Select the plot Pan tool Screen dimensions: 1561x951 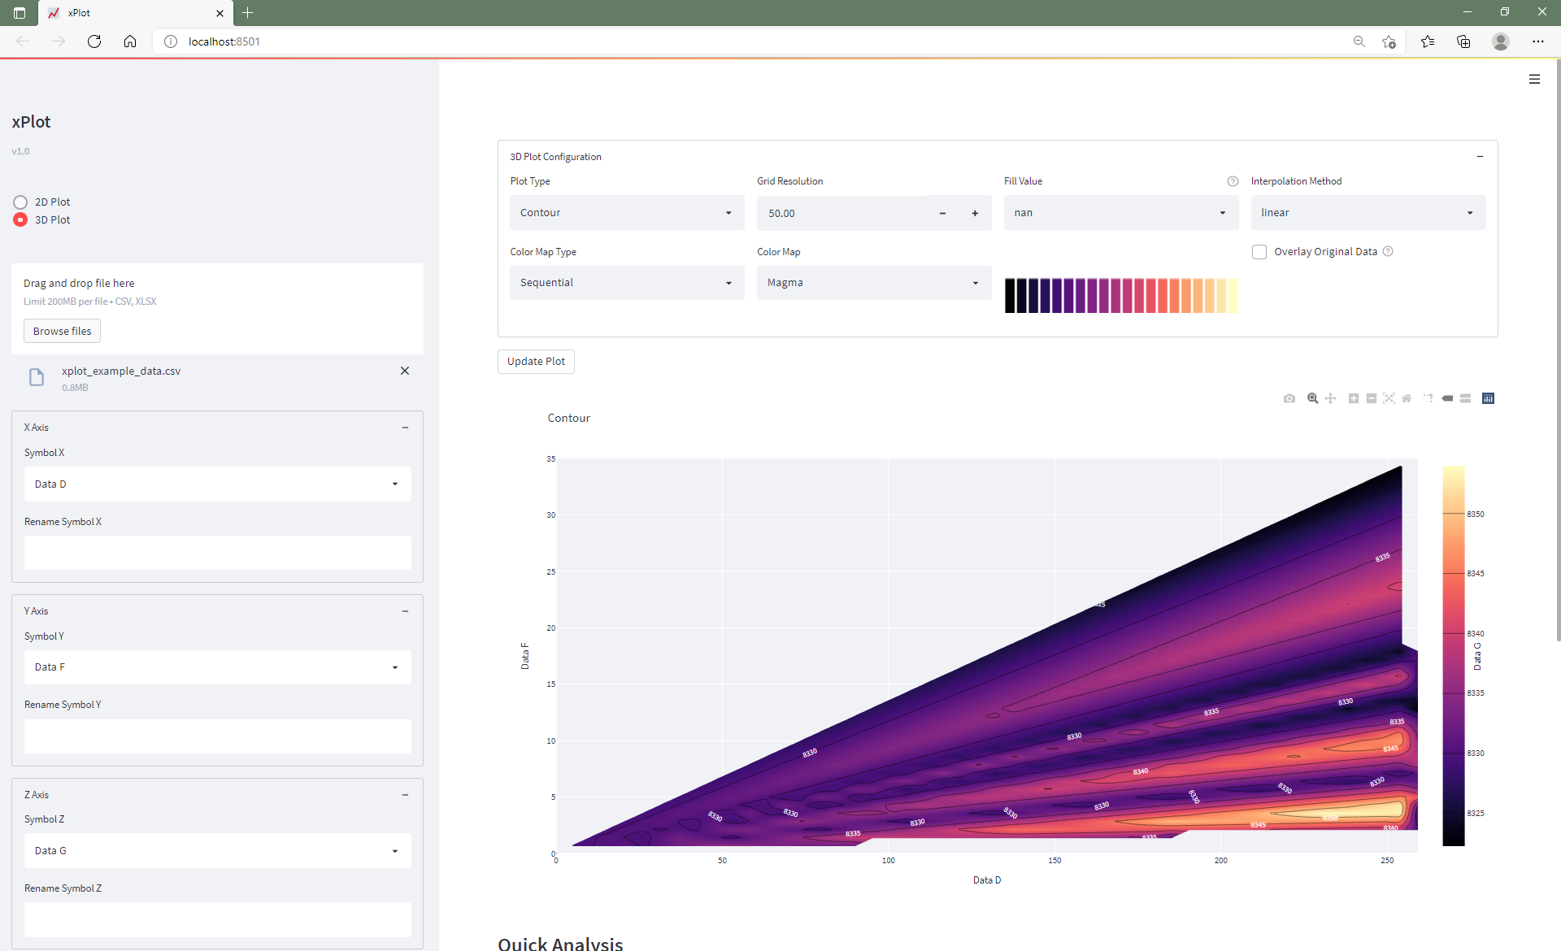point(1331,398)
